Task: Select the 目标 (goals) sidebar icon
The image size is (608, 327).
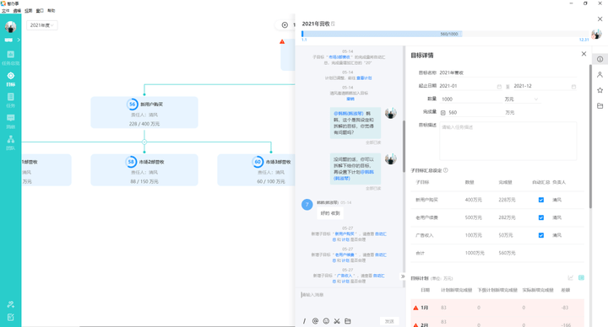Action: pyautogui.click(x=10, y=78)
